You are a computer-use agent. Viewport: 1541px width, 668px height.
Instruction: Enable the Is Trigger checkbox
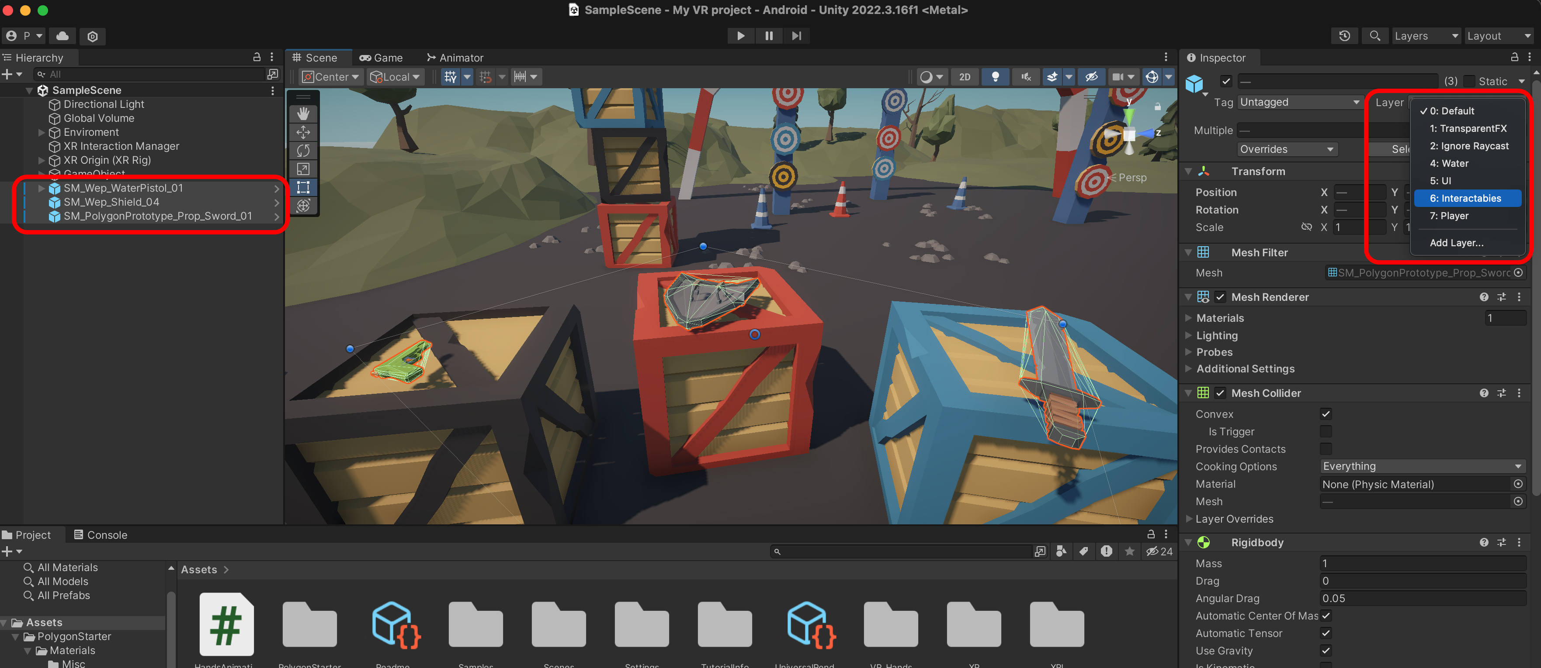[1325, 431]
